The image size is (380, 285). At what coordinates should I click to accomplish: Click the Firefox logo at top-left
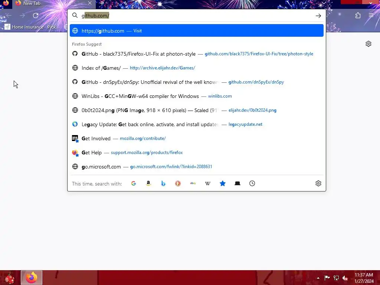(6, 3)
